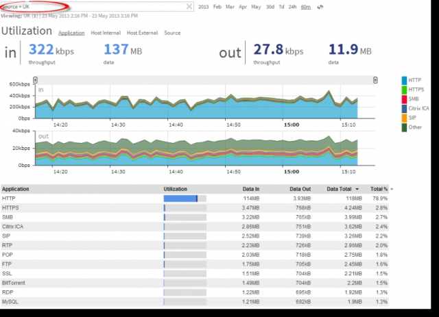Image resolution: width=439 pixels, height=317 pixels.
Task: Click the Other legend color swatch
Action: click(404, 127)
